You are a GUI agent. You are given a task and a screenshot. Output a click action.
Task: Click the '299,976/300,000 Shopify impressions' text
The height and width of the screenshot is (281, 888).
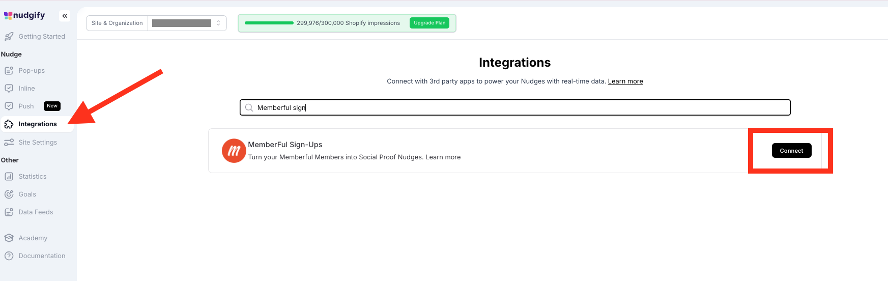tap(349, 23)
